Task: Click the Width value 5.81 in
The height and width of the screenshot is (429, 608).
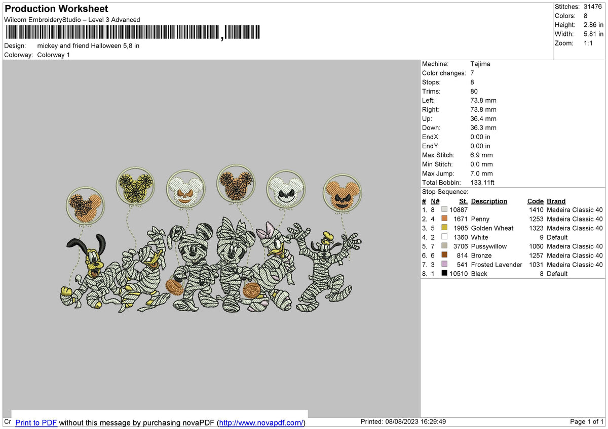Action: 593,34
